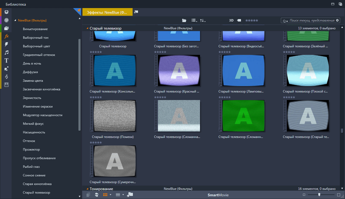Viewport: 345px width, 199px height.
Task: Open thumbnails view options dropdown arrow
Action: click(x=111, y=195)
